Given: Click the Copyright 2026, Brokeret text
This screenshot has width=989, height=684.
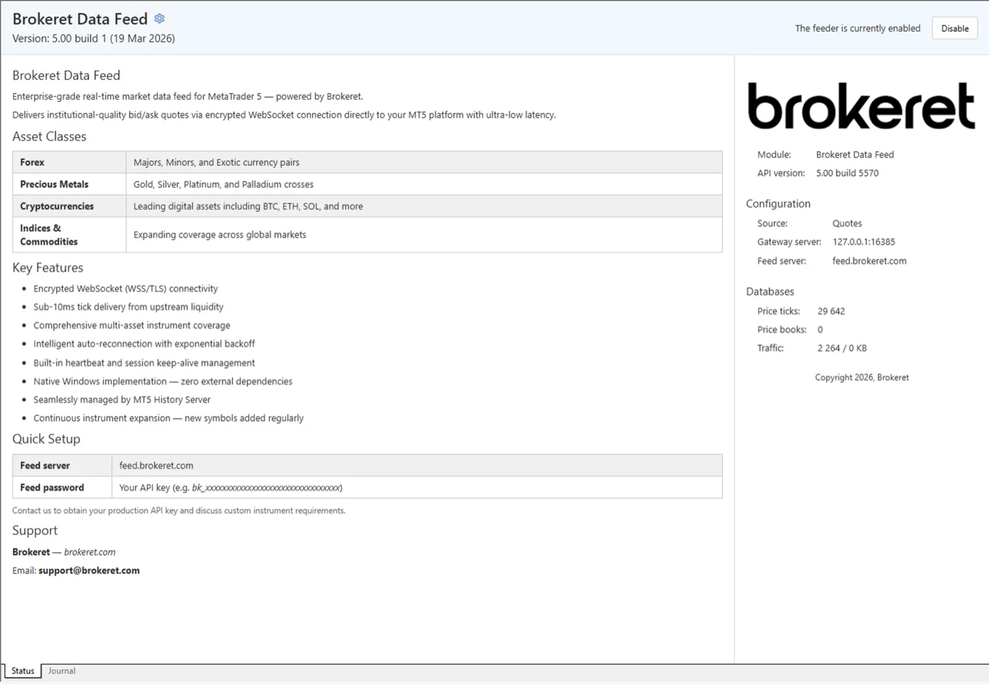Looking at the screenshot, I should [862, 377].
